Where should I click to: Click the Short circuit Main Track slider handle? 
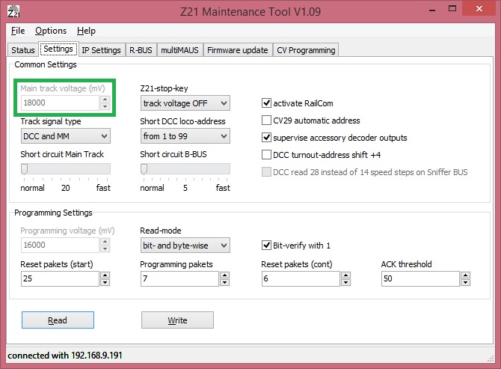[x=24, y=169]
